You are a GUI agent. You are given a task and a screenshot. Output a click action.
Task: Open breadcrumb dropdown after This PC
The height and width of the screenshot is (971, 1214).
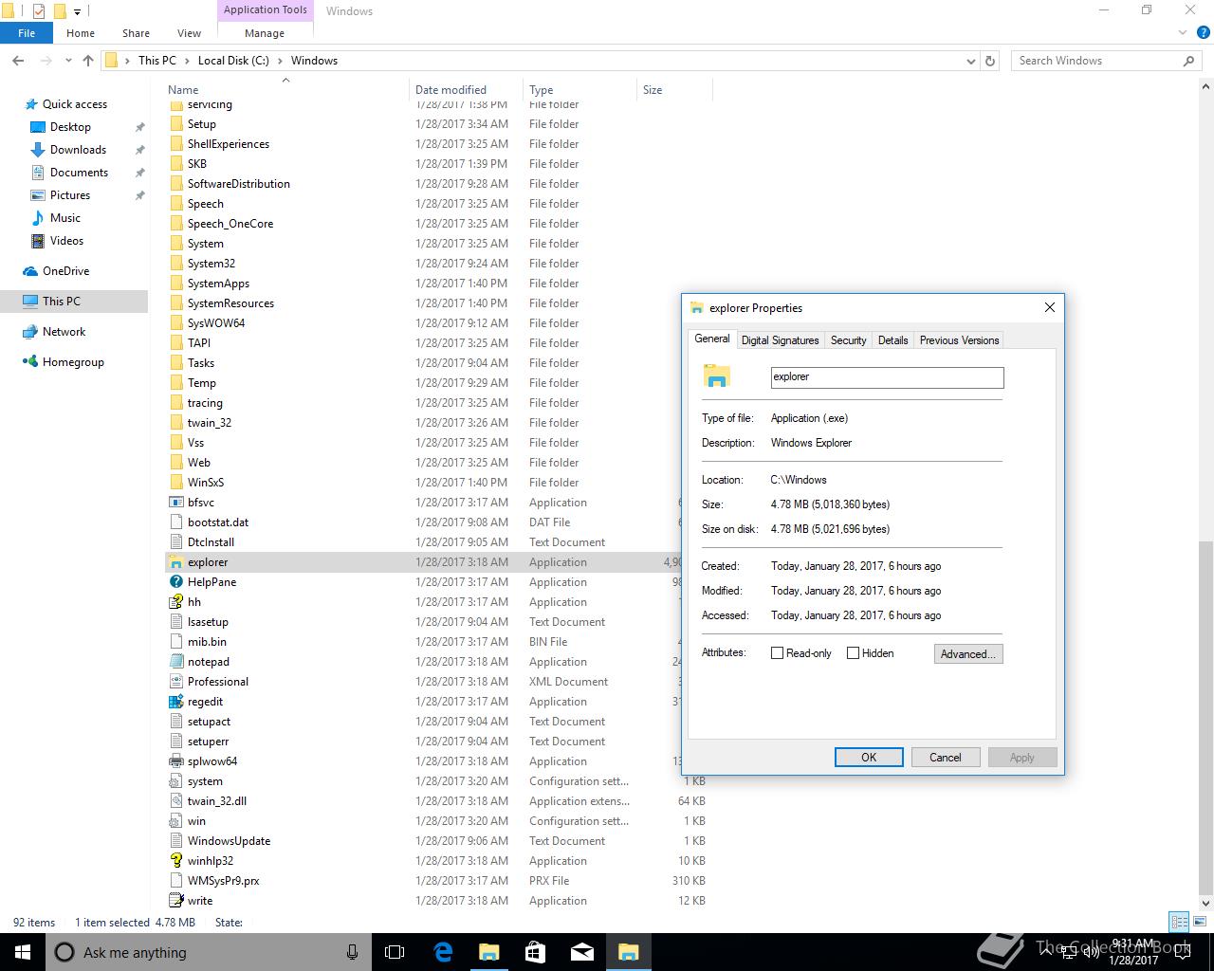[x=187, y=61]
